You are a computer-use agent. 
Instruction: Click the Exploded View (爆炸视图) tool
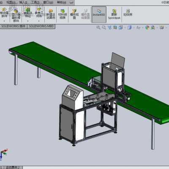click(x=74, y=14)
